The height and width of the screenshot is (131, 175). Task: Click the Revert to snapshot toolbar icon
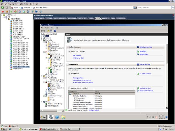click(24, 11)
